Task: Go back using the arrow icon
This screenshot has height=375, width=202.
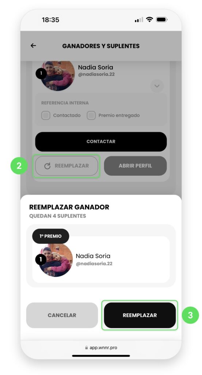Action: click(33, 45)
